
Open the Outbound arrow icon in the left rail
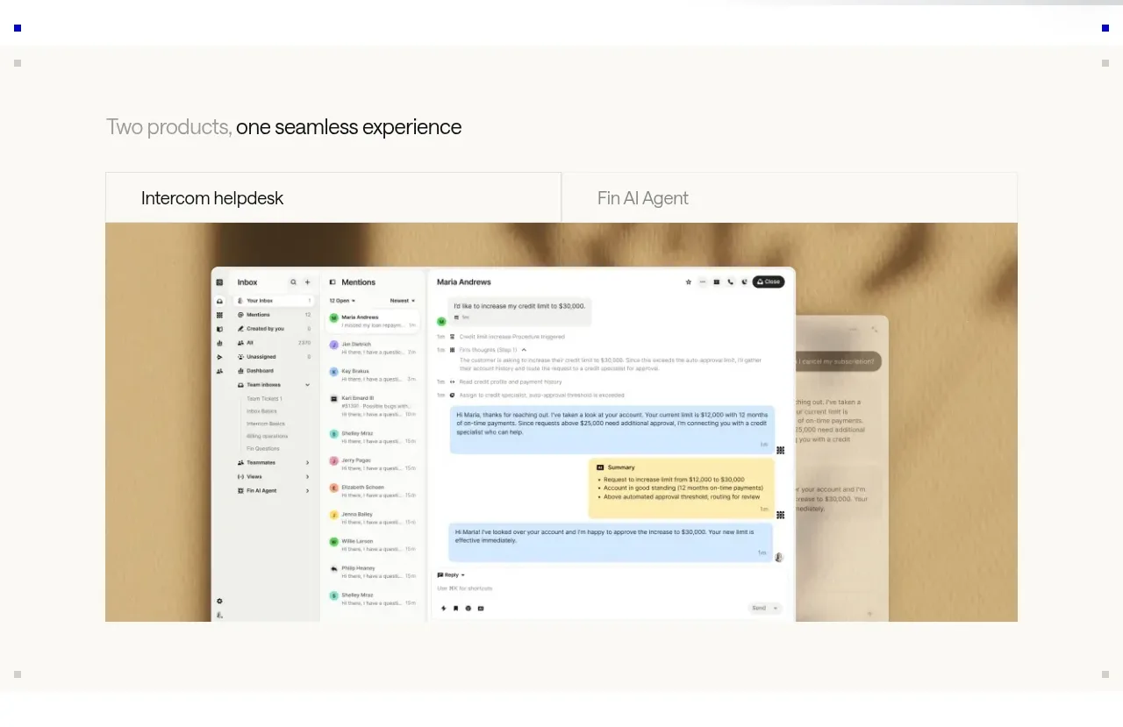click(x=219, y=357)
